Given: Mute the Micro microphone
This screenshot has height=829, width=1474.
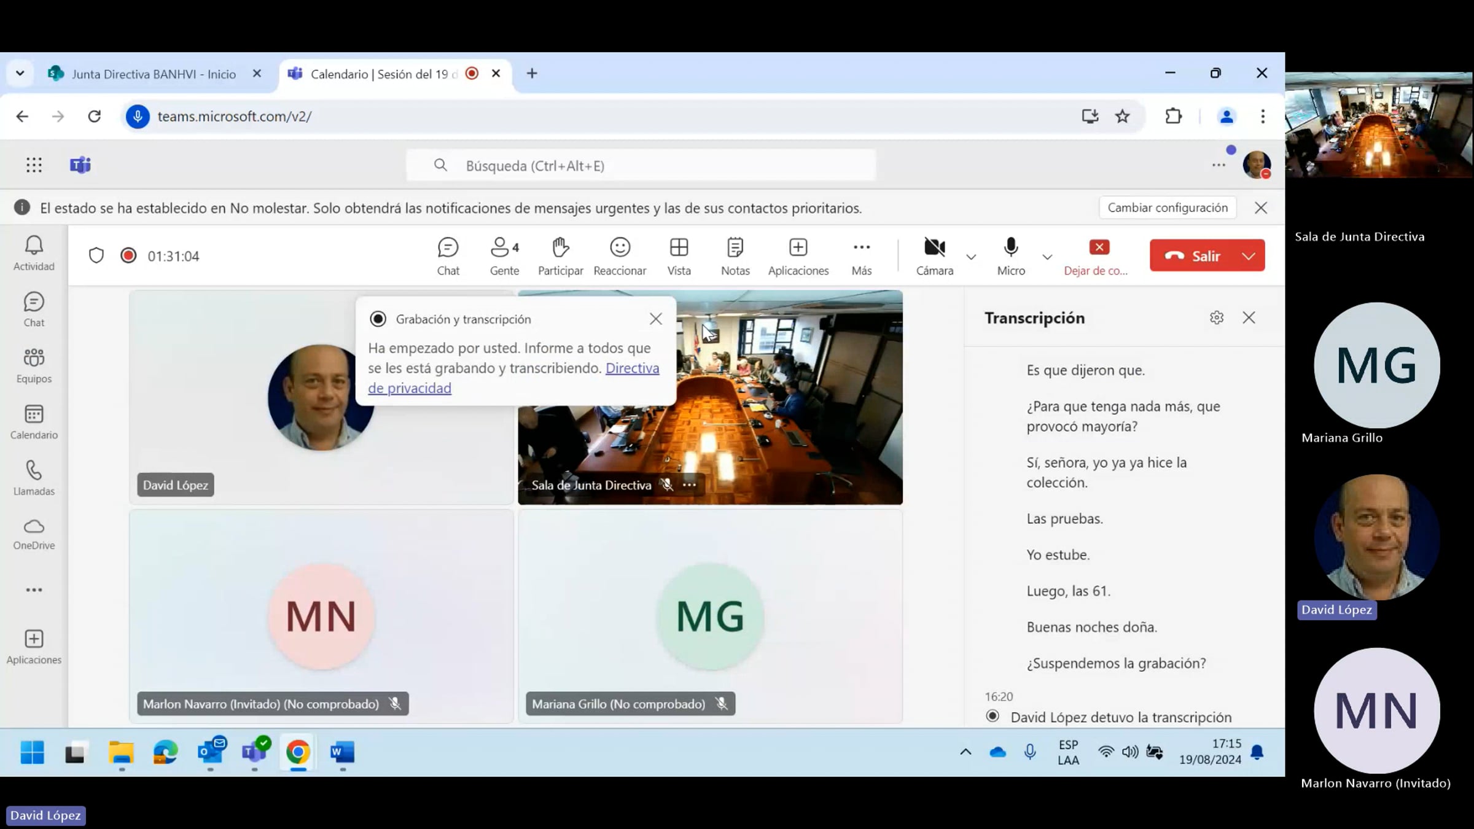Looking at the screenshot, I should 1011,256.
